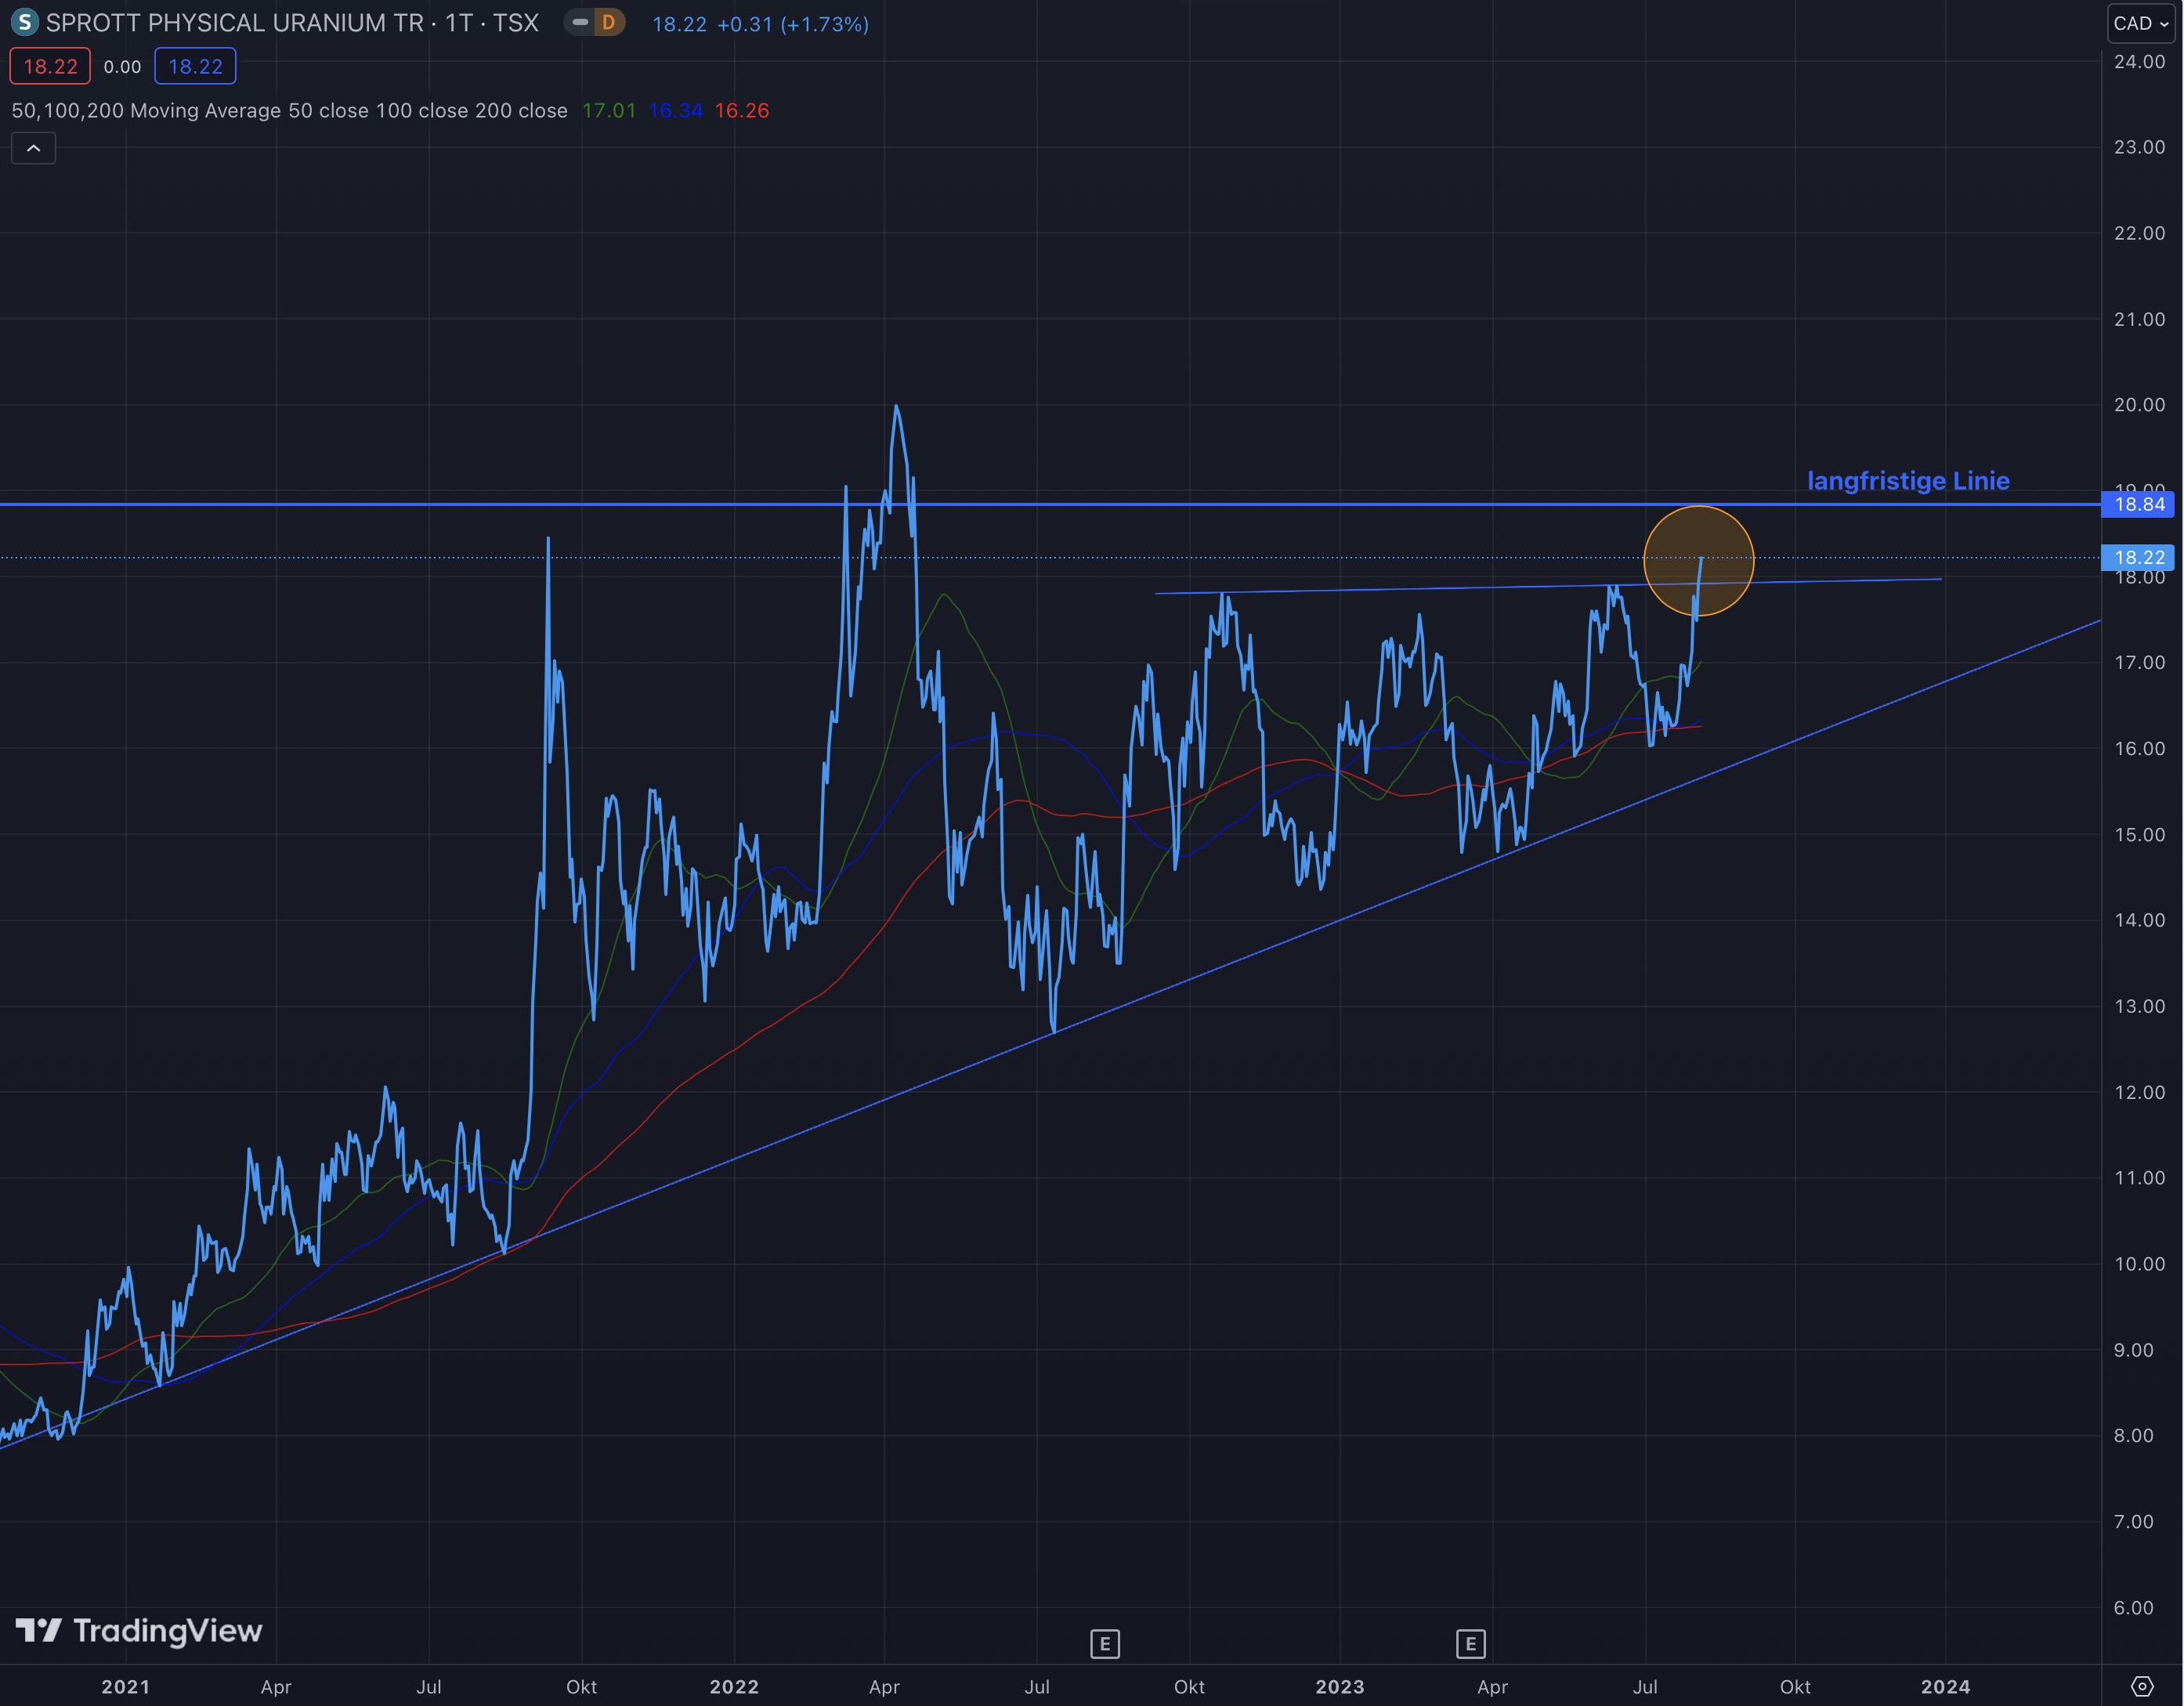Viewport: 2184px width, 1706px height.
Task: Select the langfristige Linie text annotation
Action: [x=1908, y=481]
